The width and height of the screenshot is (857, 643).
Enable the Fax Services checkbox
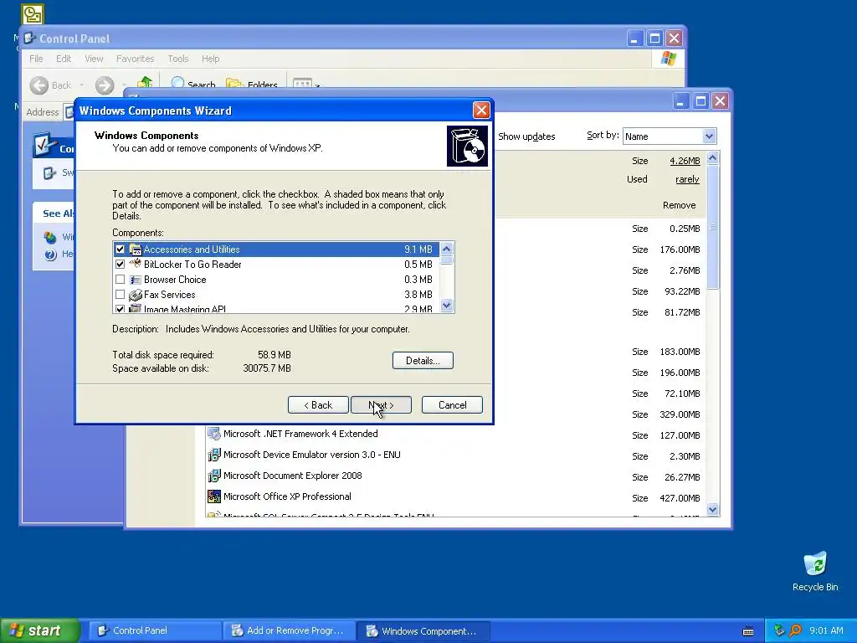click(x=121, y=295)
